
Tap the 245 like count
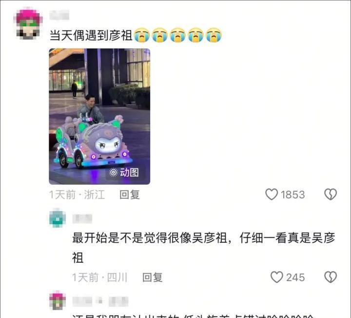[x=295, y=277]
